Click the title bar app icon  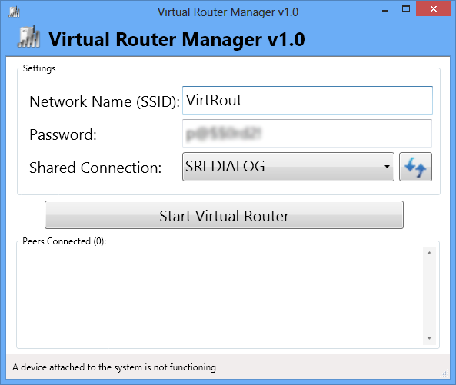[14, 12]
